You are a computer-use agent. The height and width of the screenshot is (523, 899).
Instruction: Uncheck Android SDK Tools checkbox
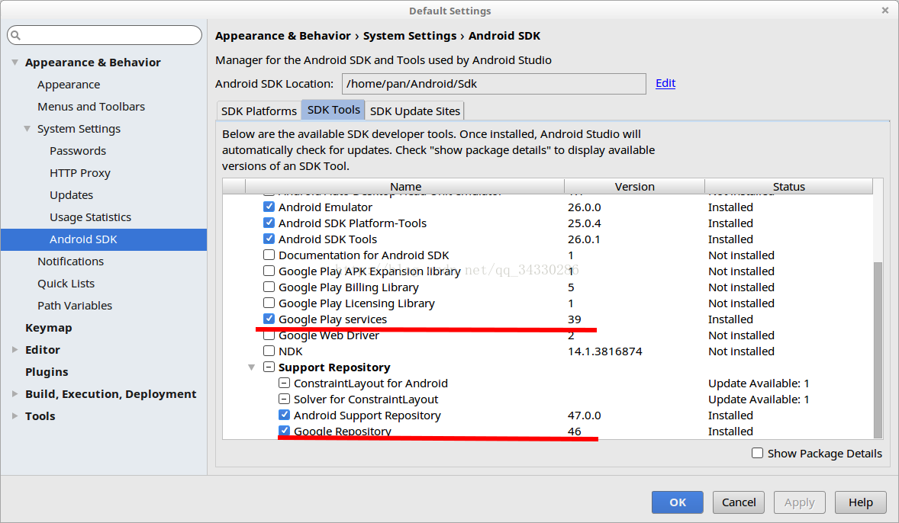(269, 239)
